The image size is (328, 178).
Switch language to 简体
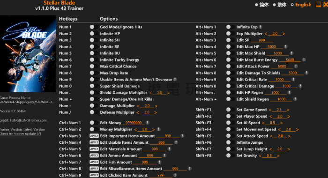point(261,5)
